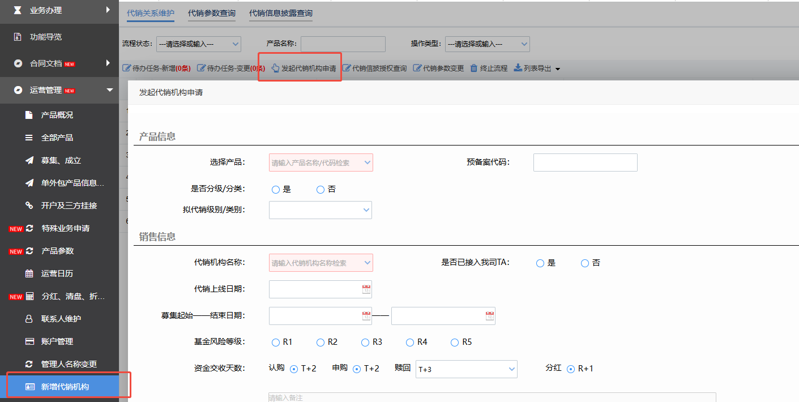Image resolution: width=799 pixels, height=402 pixels.
Task: Choose 否 for 是否分级/分类
Action: (320, 189)
